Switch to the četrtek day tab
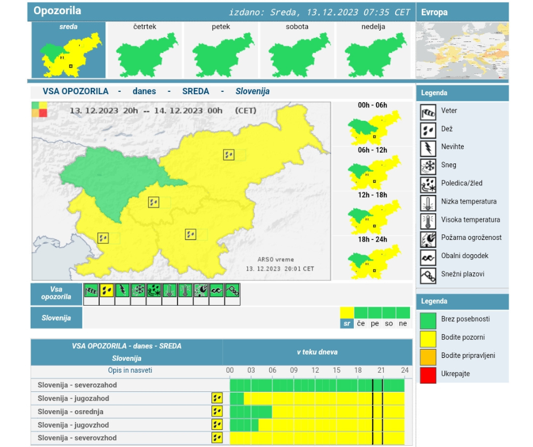The width and height of the screenshot is (533, 447). 145,50
